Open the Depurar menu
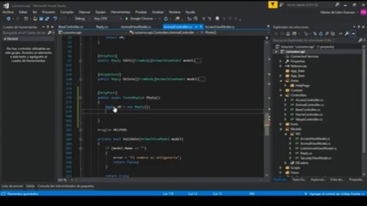Screen dimensions: 367x206 pos(84,12)
